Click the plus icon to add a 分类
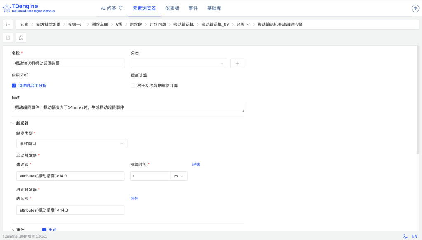This screenshot has height=240, width=422. point(237,63)
